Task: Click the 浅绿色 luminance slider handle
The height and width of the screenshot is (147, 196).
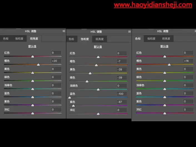Action: pos(33,89)
